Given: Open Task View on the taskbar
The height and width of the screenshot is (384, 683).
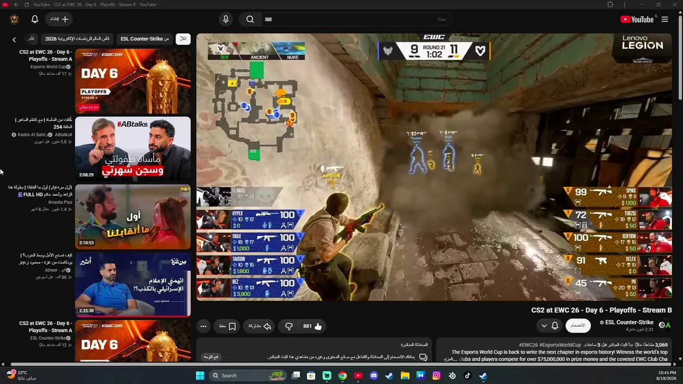Looking at the screenshot, I should click(x=296, y=375).
